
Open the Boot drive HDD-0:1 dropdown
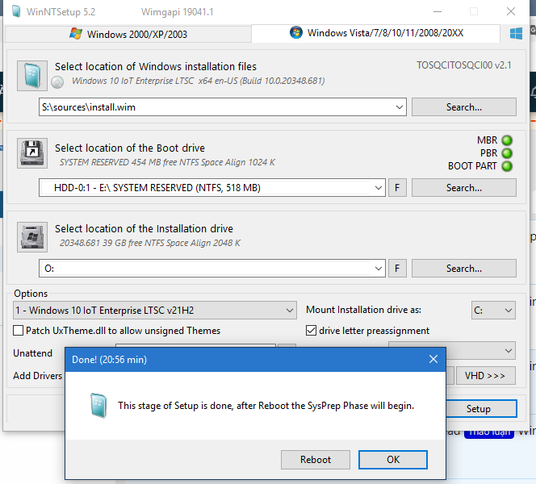[378, 188]
